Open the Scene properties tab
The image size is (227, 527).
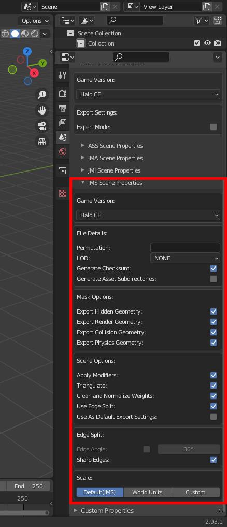(63, 137)
